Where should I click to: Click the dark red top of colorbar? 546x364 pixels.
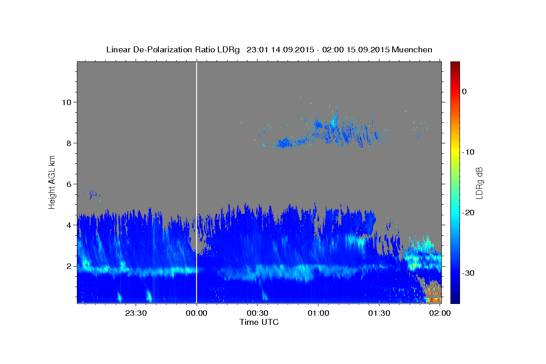click(x=455, y=66)
